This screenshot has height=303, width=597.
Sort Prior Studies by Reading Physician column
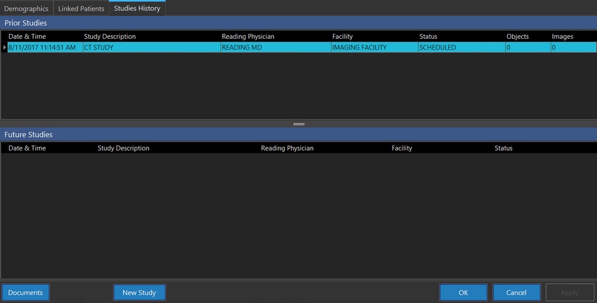pyautogui.click(x=248, y=37)
